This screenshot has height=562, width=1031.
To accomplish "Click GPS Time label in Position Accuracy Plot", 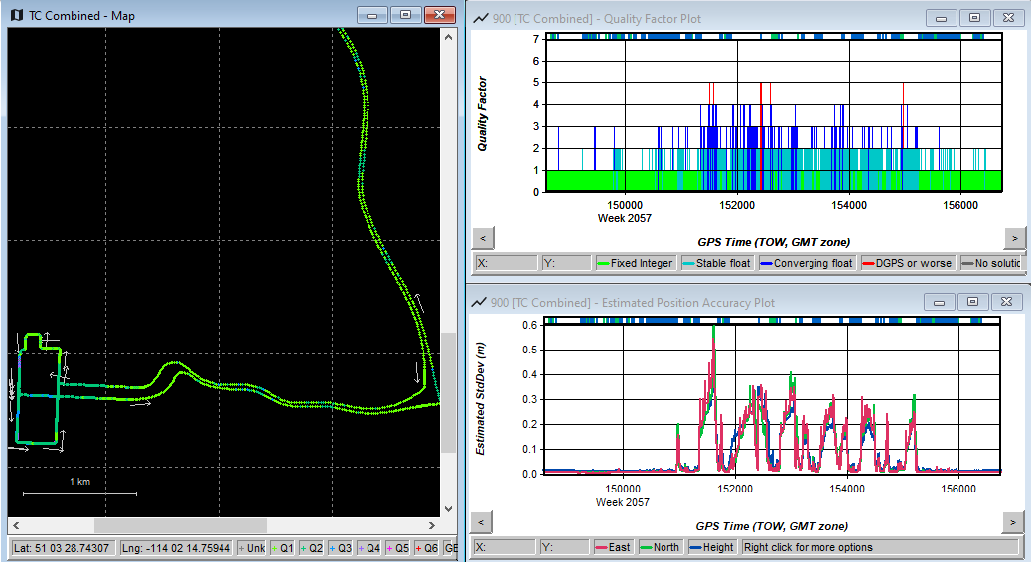I will click(x=772, y=526).
